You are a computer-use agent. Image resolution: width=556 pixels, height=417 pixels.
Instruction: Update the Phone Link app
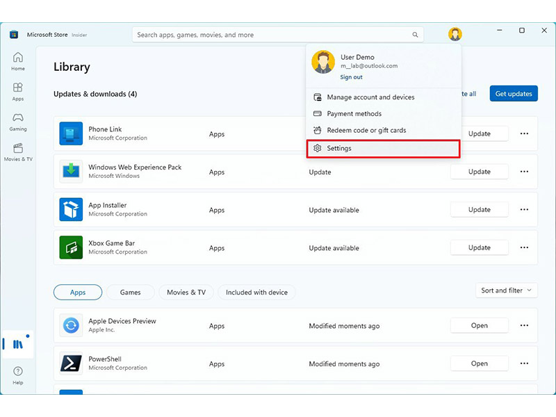(484, 133)
